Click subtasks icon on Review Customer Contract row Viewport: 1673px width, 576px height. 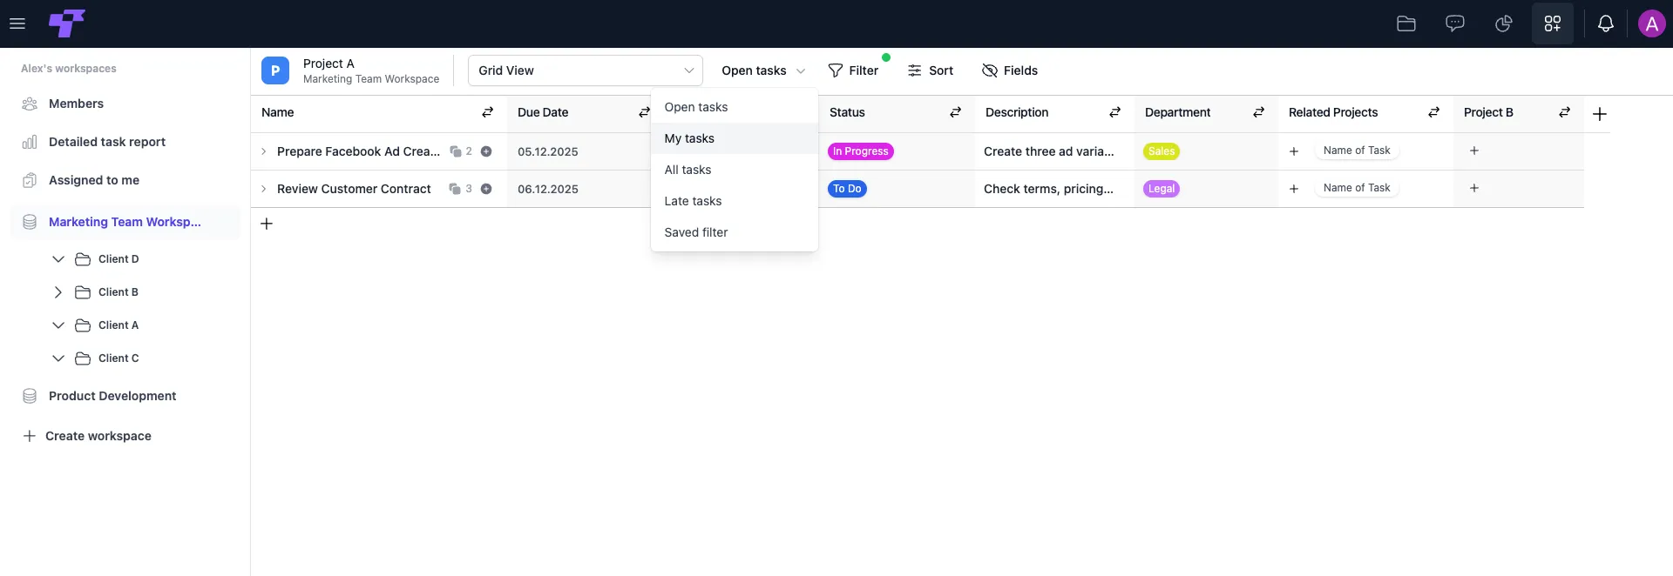(455, 189)
